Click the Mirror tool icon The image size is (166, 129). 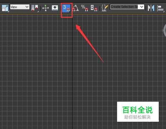pyautogui.click(x=151, y=8)
